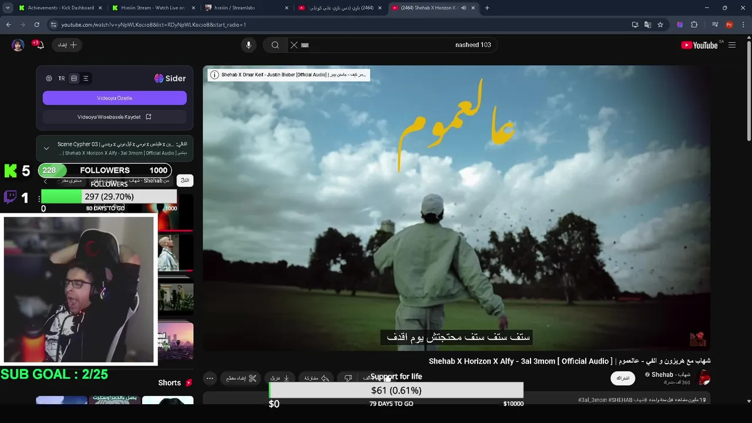
Task: Open Shehab channel avatar
Action: [703, 378]
